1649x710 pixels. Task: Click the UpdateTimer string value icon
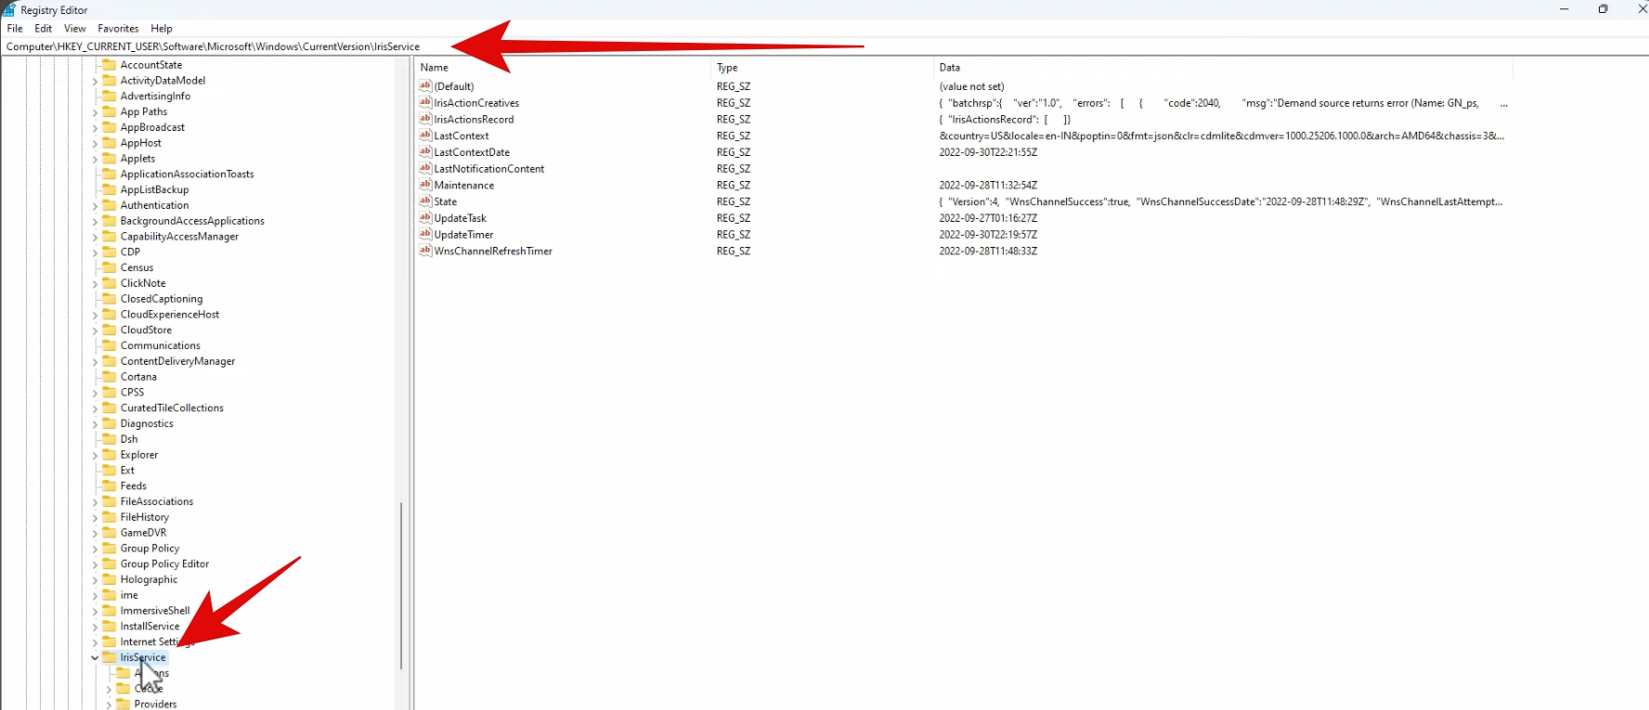coord(425,234)
